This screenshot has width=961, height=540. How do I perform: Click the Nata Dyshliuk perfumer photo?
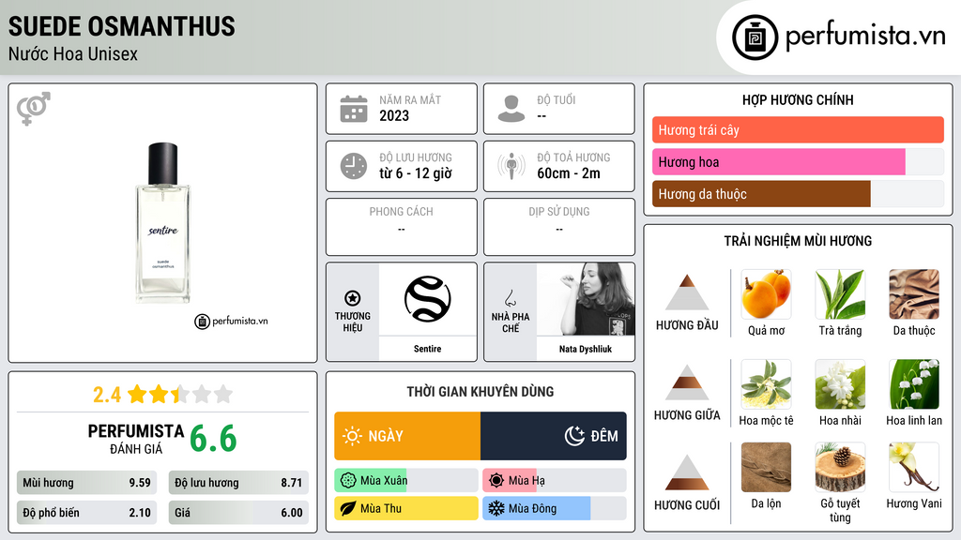click(586, 299)
